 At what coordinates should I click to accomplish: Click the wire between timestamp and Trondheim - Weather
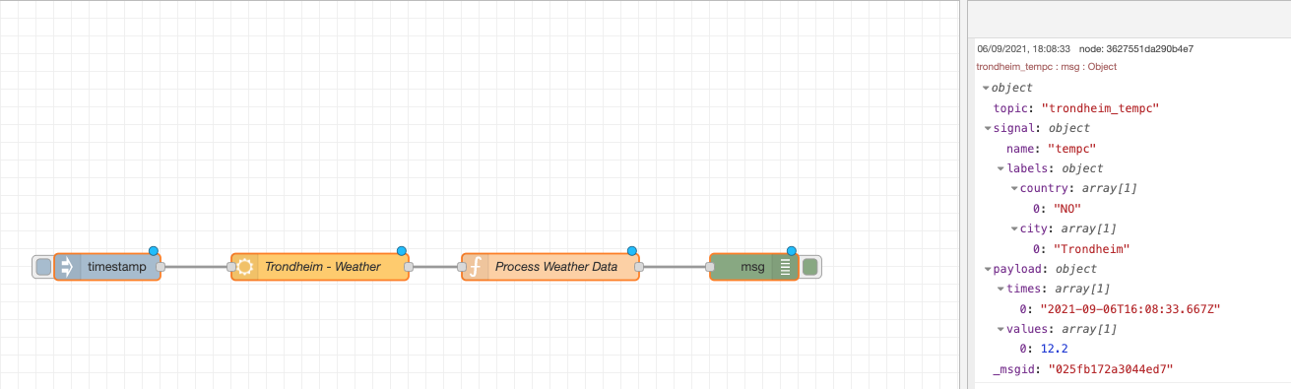(x=196, y=267)
